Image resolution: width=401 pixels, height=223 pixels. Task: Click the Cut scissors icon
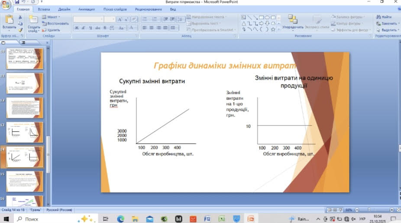[20, 17]
